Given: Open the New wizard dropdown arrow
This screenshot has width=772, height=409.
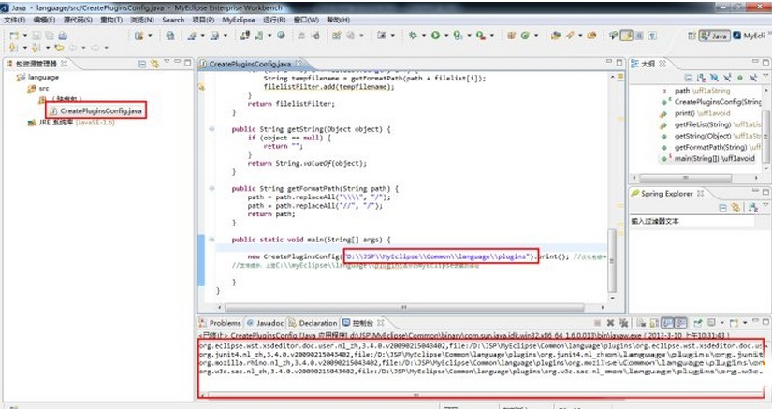Looking at the screenshot, I should click(x=25, y=36).
